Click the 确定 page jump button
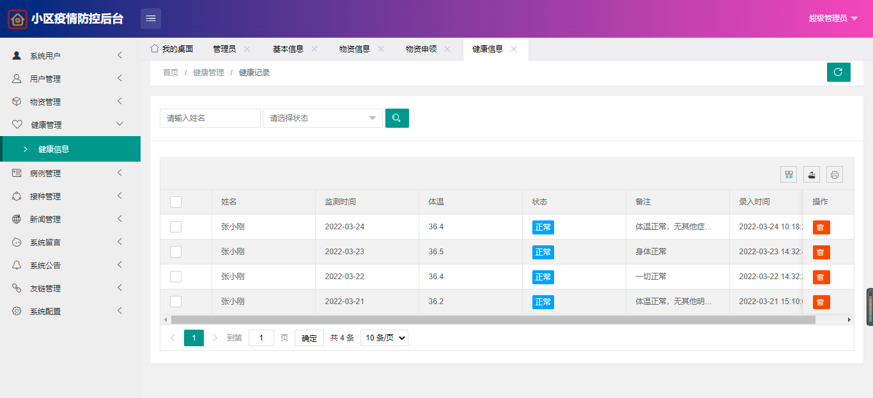873x398 pixels. 309,338
